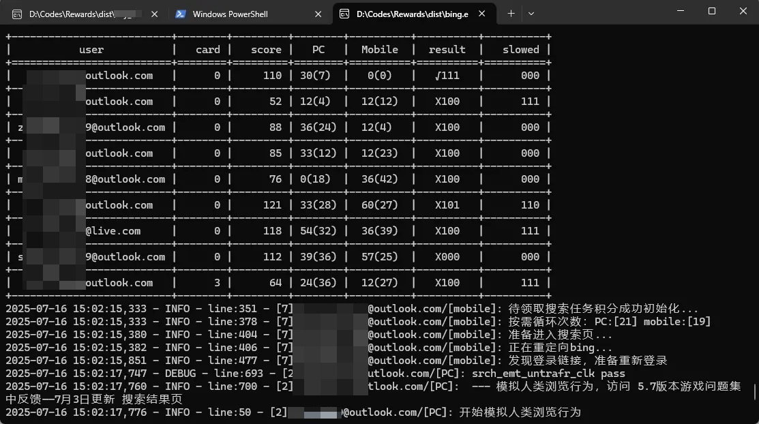The height and width of the screenshot is (424, 759).
Task: Close the terminal window
Action: click(743, 11)
